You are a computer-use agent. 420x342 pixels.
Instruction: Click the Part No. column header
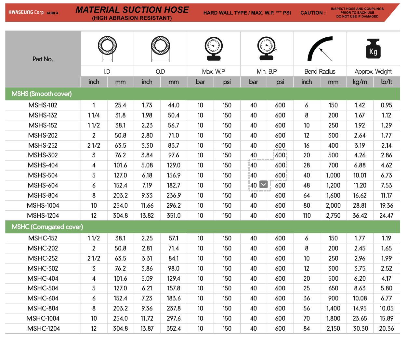[43, 59]
